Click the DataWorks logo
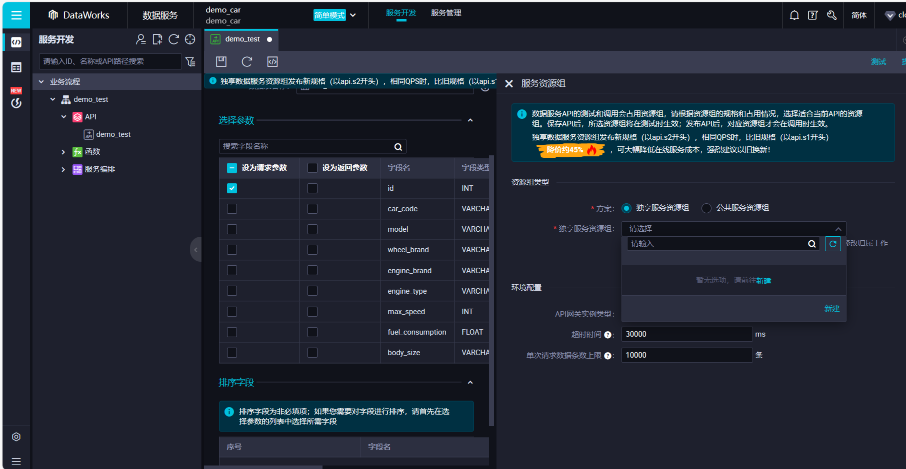Screen dimensions: 906x469 tap(78, 15)
